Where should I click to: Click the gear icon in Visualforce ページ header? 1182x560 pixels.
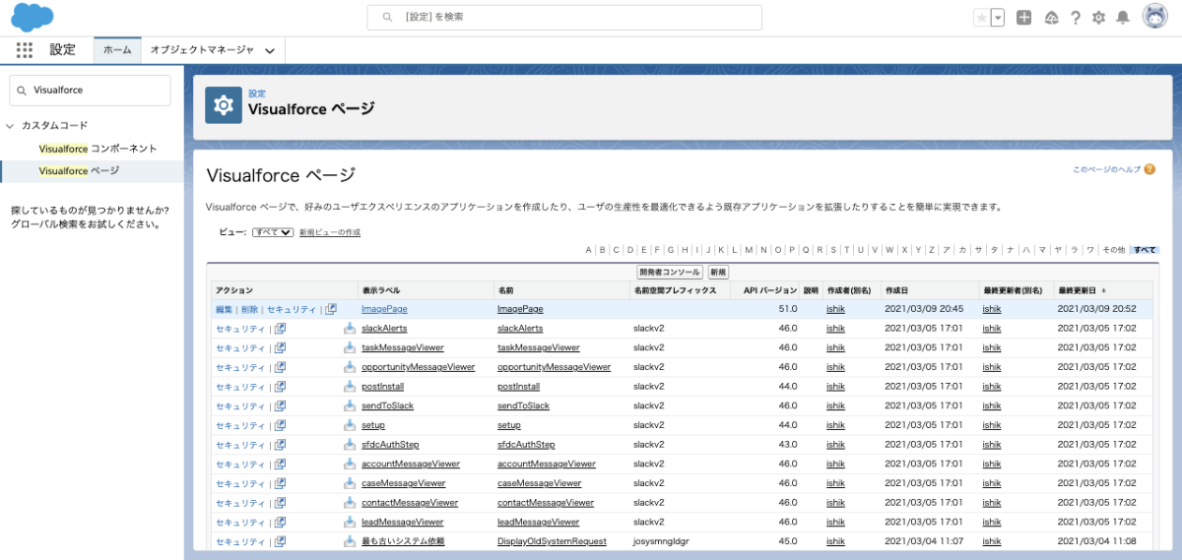[x=224, y=104]
